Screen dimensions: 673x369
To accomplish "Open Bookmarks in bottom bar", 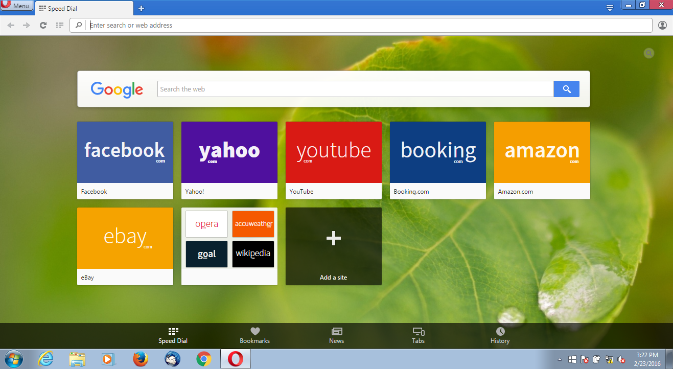I will [x=255, y=336].
